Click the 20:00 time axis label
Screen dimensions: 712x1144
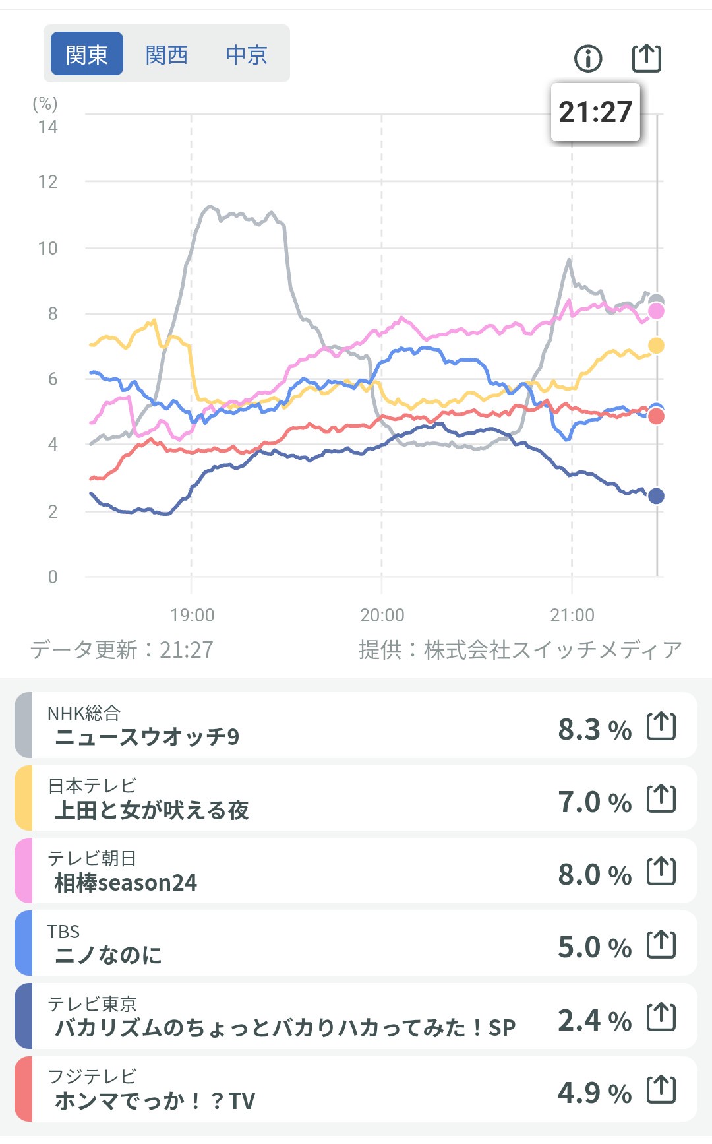tap(382, 615)
